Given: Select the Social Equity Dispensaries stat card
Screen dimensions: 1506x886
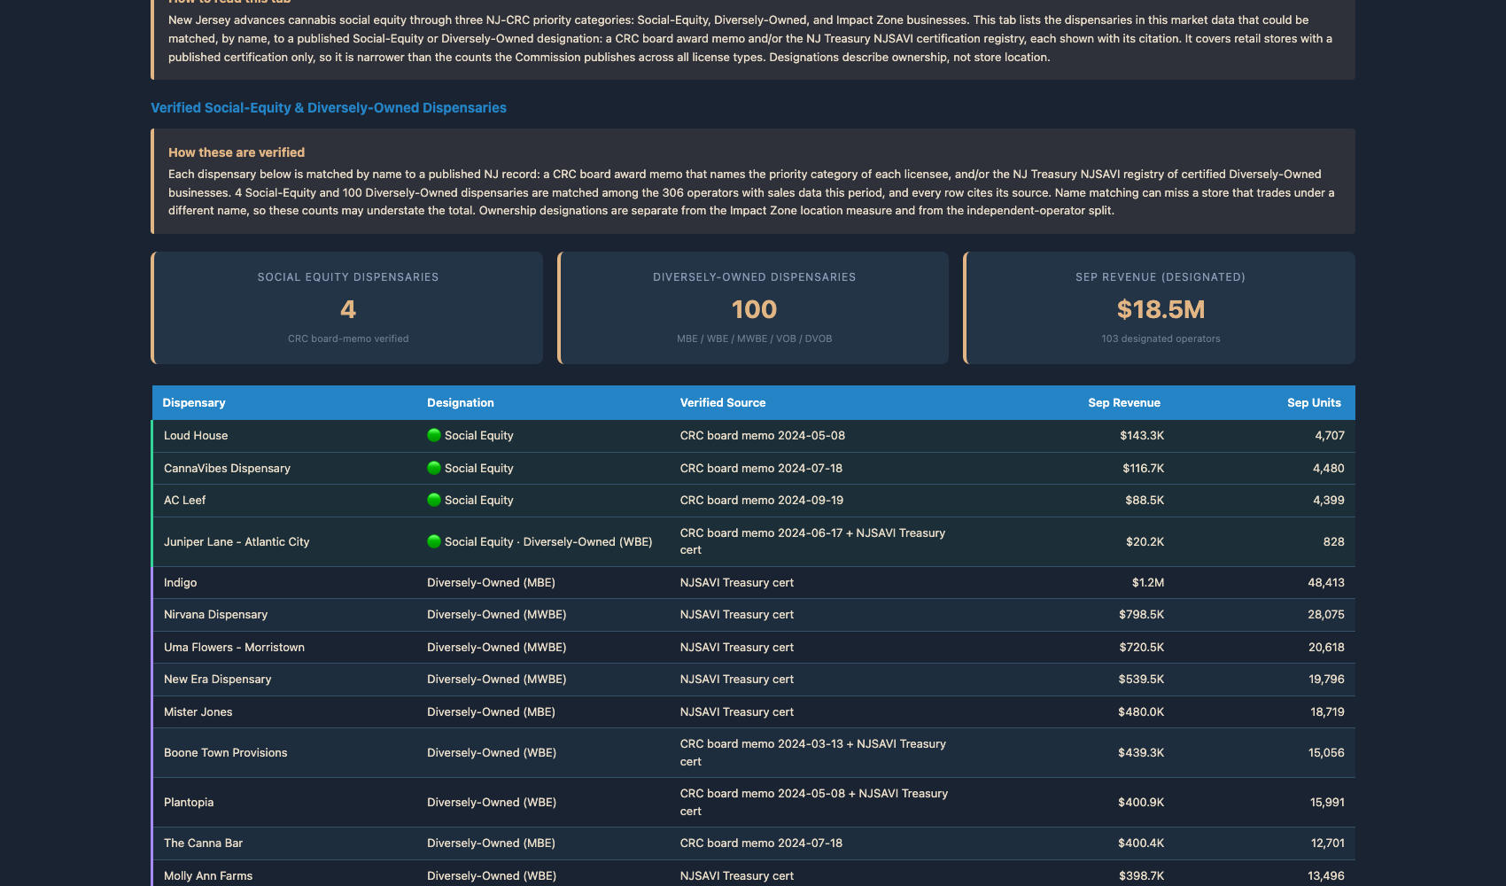Looking at the screenshot, I should (347, 307).
